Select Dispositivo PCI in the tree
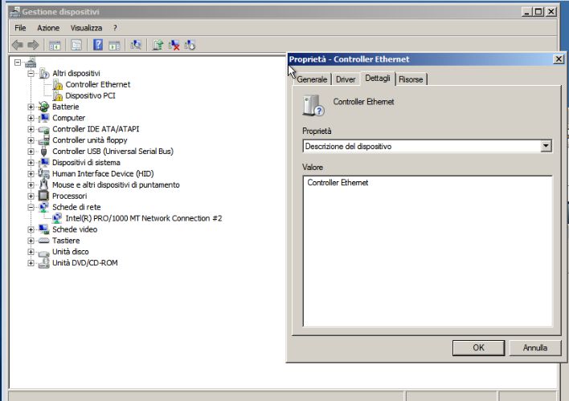The width and height of the screenshot is (569, 401). click(90, 95)
